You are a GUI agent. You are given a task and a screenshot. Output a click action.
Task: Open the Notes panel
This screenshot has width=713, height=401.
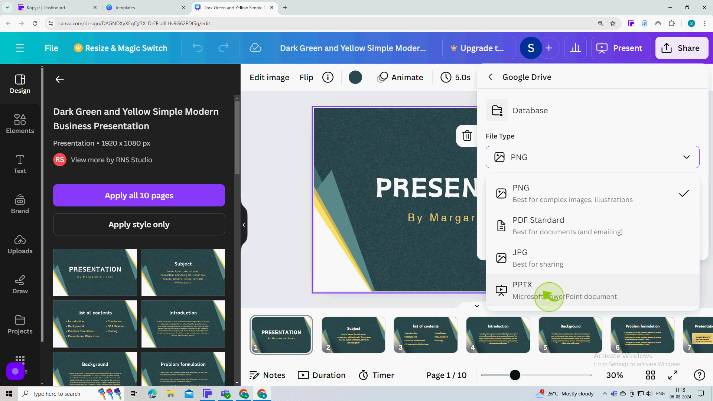pyautogui.click(x=267, y=375)
